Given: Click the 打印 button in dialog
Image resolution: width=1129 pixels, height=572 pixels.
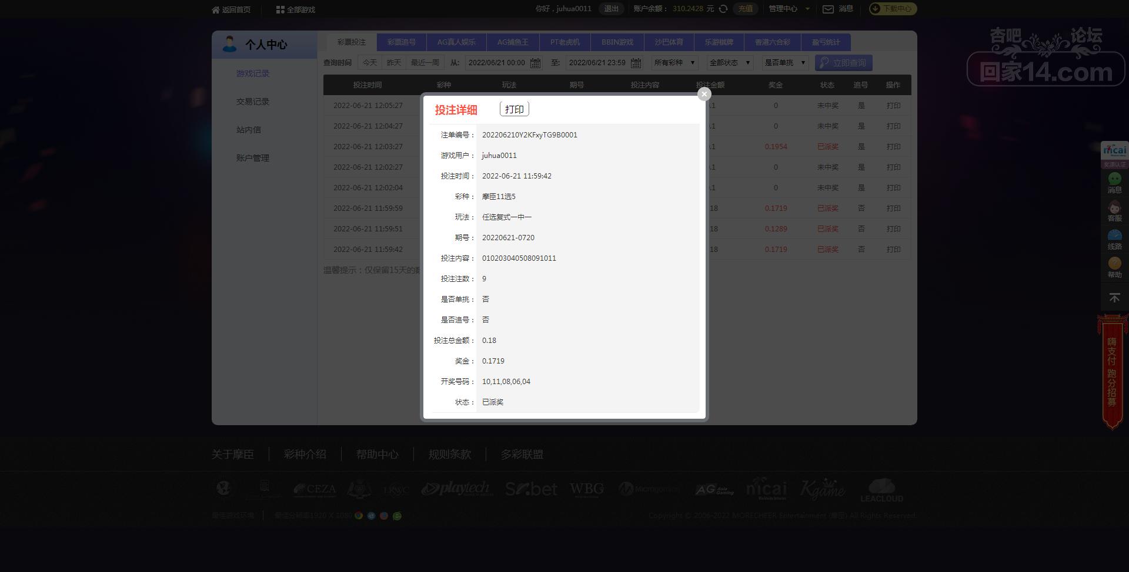Looking at the screenshot, I should (515, 109).
